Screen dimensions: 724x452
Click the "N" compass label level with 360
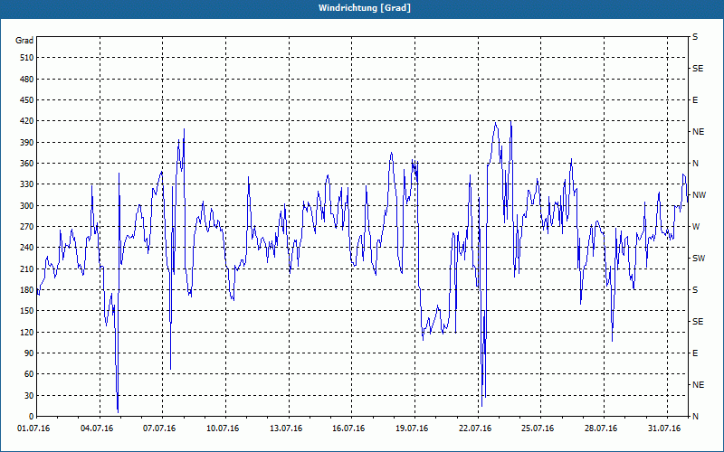(695, 164)
